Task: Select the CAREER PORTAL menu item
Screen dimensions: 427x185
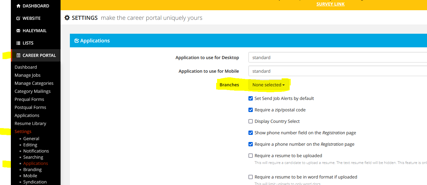Action: coord(36,55)
